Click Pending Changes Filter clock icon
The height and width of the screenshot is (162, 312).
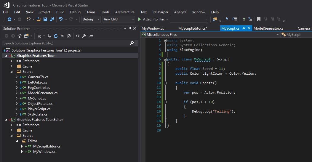pyautogui.click(x=39, y=36)
